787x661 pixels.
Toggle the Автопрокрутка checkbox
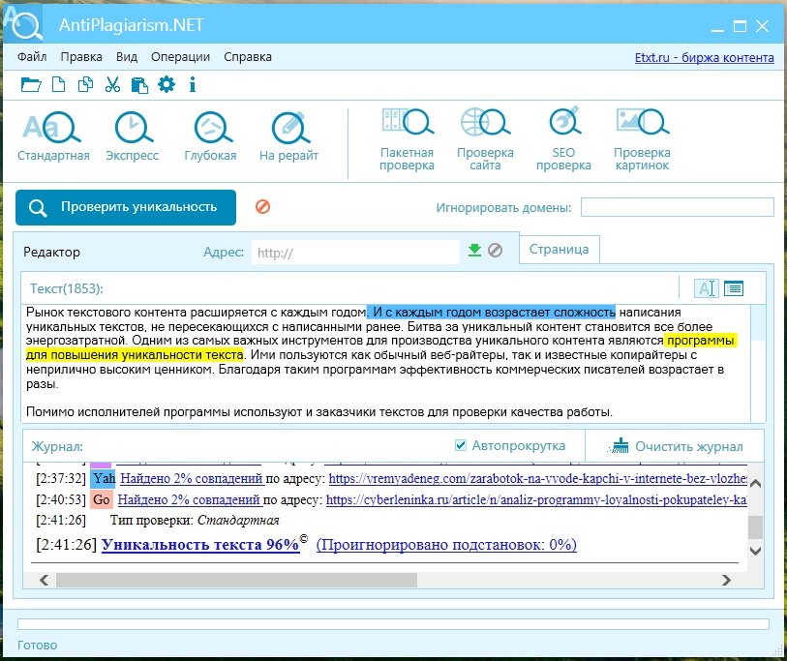[460, 445]
